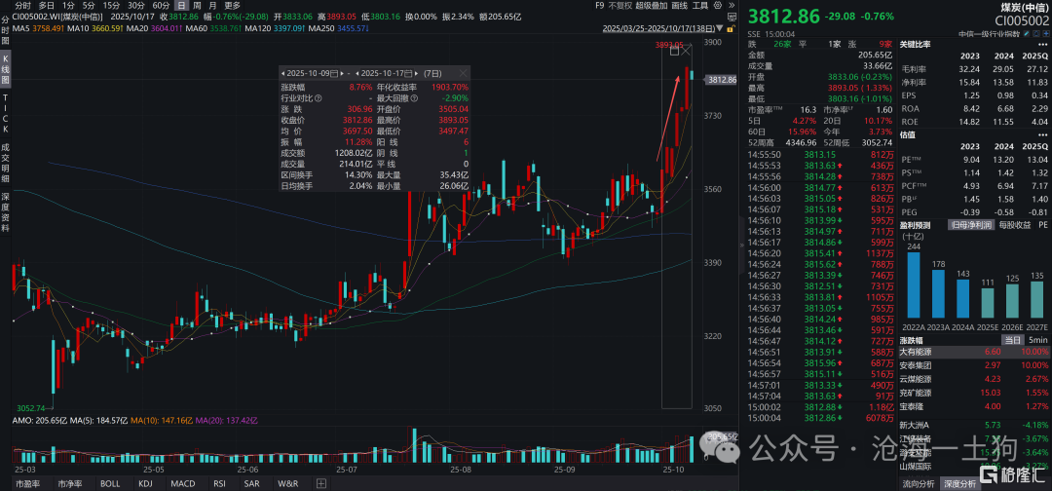Click the double-chevron expand toolbar icon
1052x491 pixels.
[x=731, y=5]
